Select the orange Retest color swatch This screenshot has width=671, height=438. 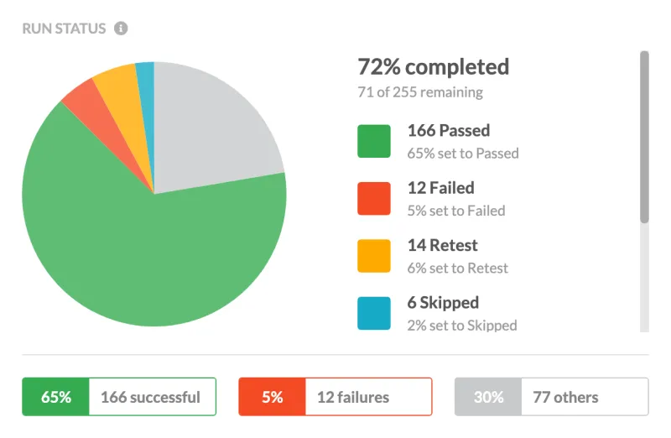pyautogui.click(x=374, y=256)
